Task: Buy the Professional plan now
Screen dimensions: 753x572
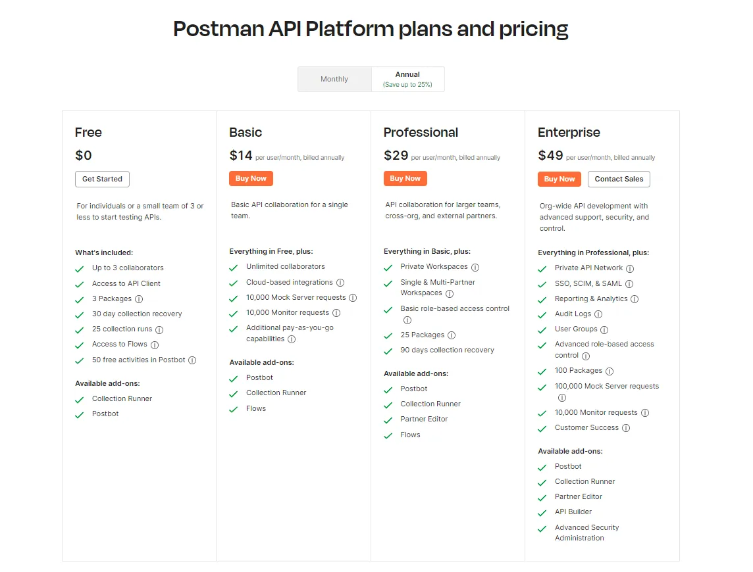Action: click(x=405, y=178)
